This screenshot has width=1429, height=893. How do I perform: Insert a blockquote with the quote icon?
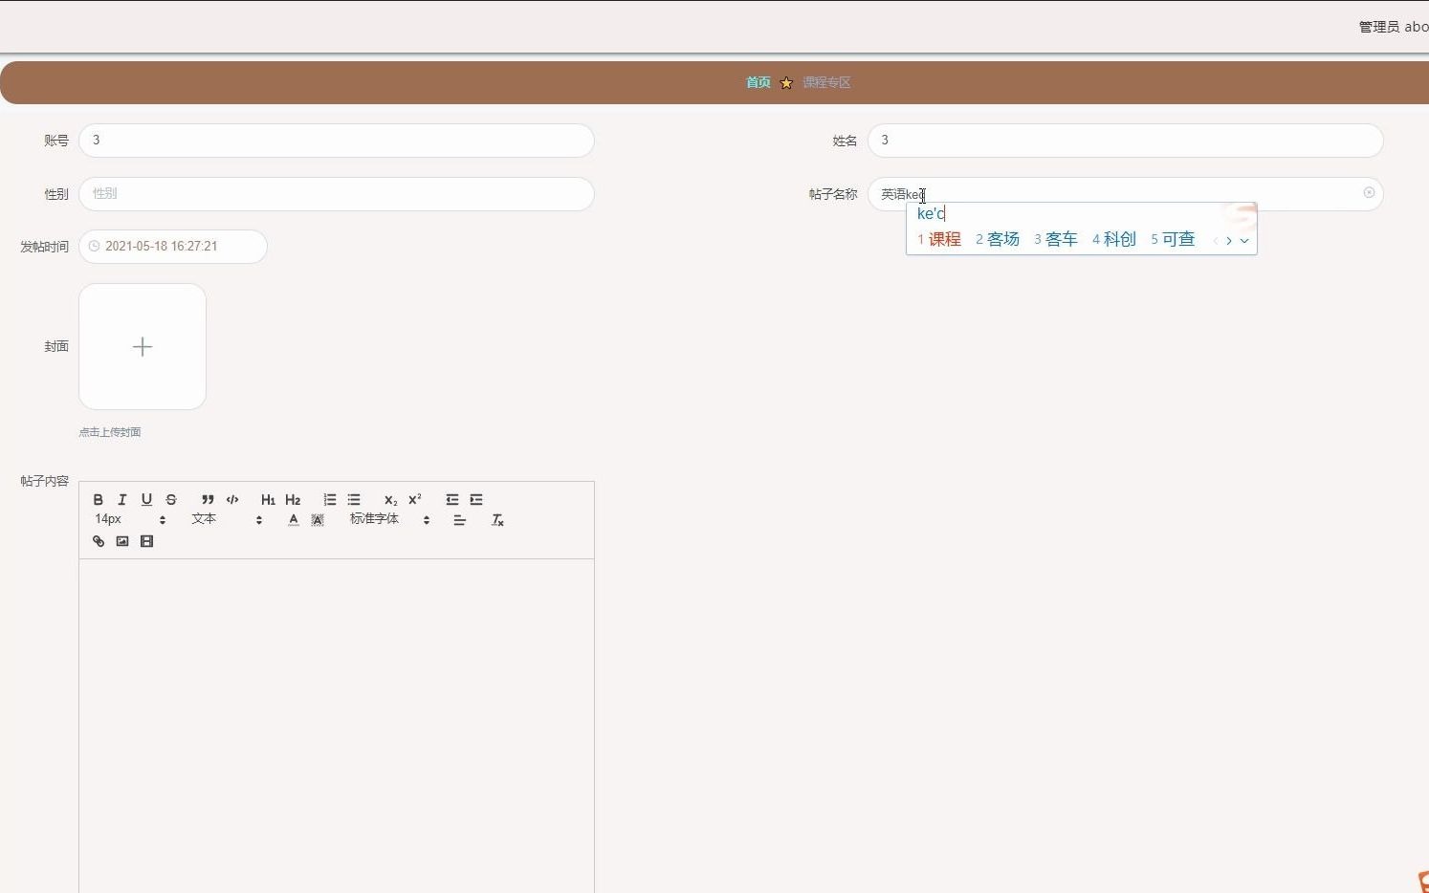click(x=208, y=499)
